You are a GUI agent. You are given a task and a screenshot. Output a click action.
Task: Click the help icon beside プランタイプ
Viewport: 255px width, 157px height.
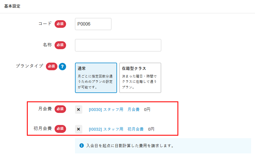click(x=62, y=67)
